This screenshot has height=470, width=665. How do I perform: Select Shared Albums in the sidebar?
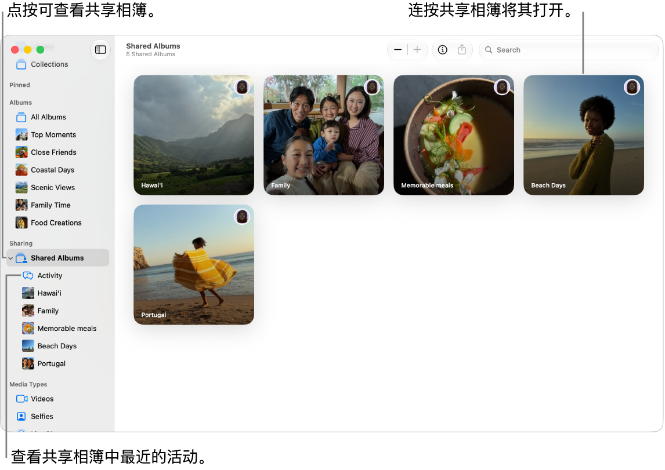pyautogui.click(x=57, y=258)
